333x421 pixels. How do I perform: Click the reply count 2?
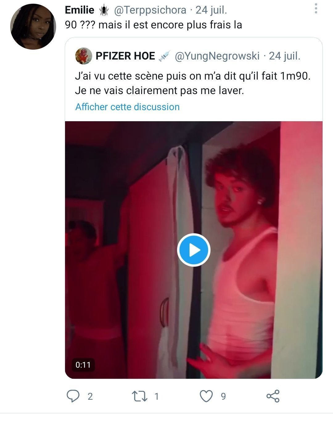pyautogui.click(x=90, y=396)
